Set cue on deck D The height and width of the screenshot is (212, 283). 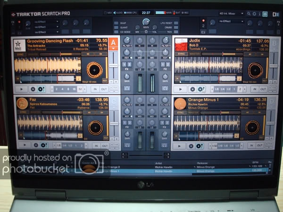(191, 146)
